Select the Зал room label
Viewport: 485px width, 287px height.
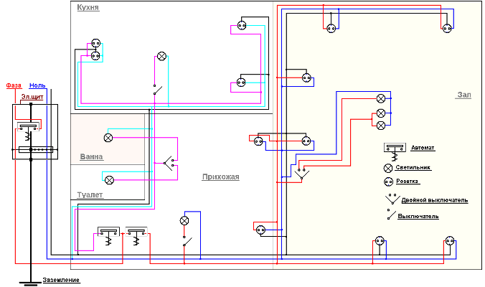pyautogui.click(x=463, y=95)
